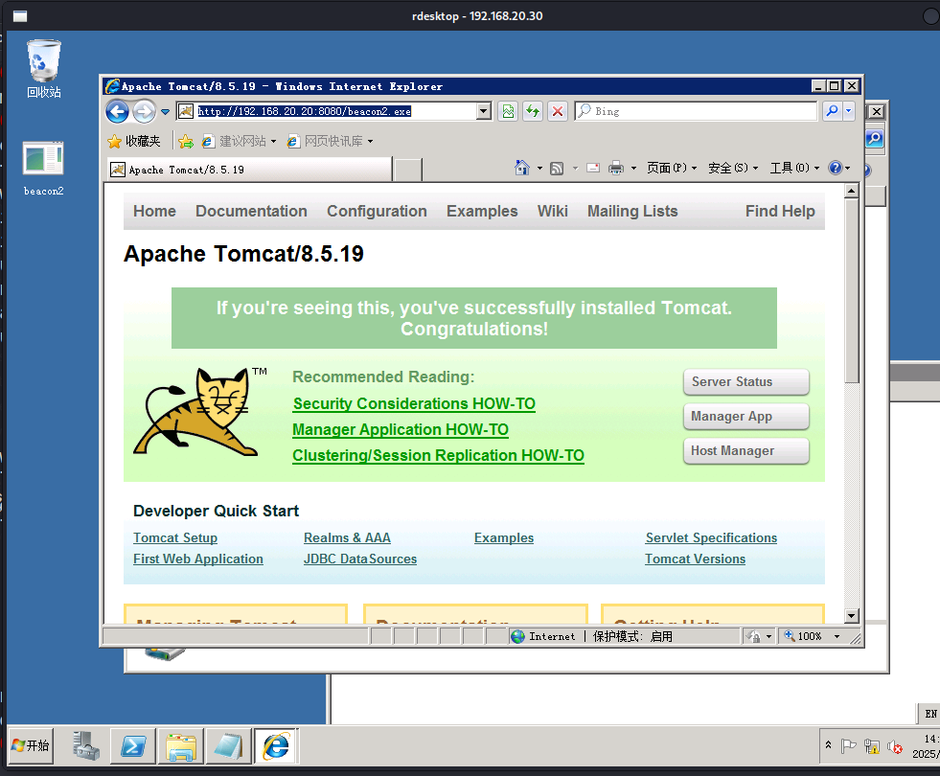Open the Servlet Specifications link
Viewport: 940px width, 776px height.
point(711,538)
